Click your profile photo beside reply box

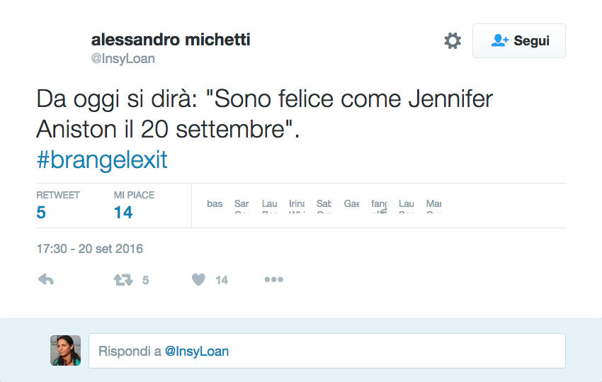point(66,350)
